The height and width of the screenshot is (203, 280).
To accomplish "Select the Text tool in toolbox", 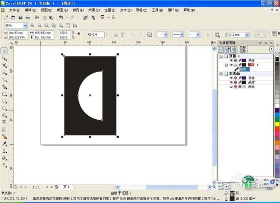I will pos(4,122).
